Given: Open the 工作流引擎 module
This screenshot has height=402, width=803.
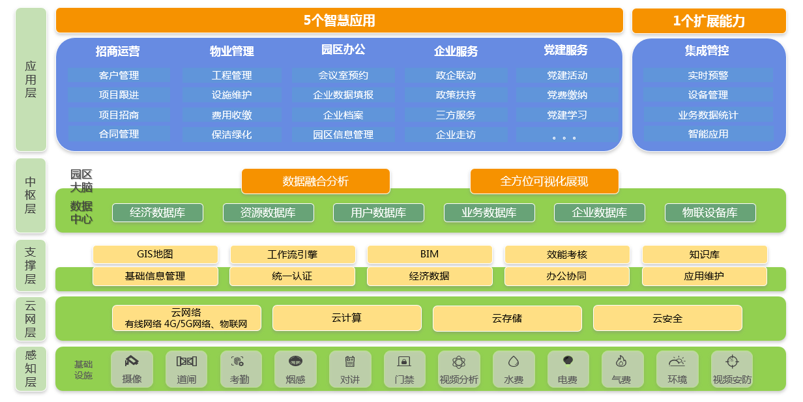Looking at the screenshot, I should 293,254.
